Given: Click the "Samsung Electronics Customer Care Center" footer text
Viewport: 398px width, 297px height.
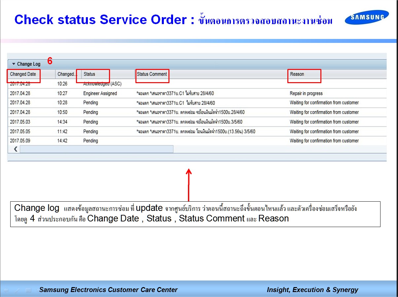Looking at the screenshot, I should (108, 290).
